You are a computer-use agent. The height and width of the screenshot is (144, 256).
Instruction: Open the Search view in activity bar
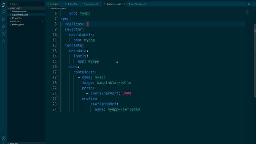[4, 12]
